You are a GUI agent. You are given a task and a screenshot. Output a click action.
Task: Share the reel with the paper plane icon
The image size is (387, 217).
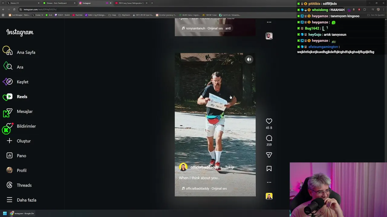269,155
